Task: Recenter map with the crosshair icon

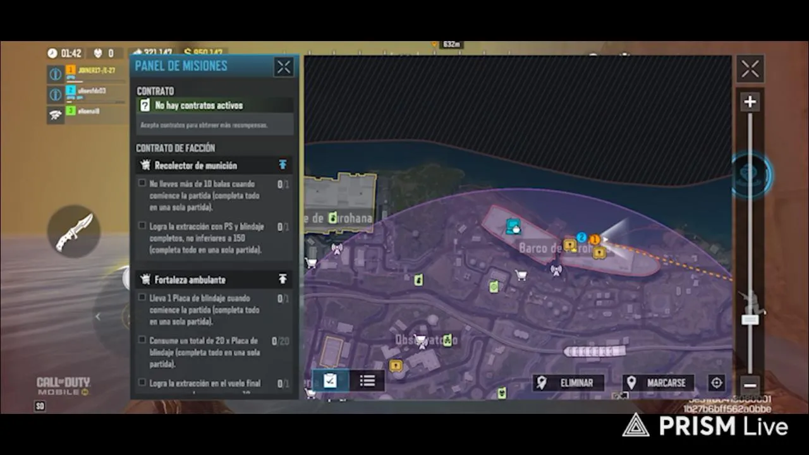Action: (x=716, y=382)
